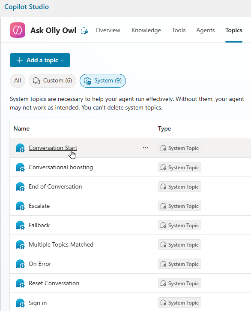Image resolution: width=251 pixels, height=311 pixels.
Task: Click the topic icon for End of Conversation
Action: [20, 186]
